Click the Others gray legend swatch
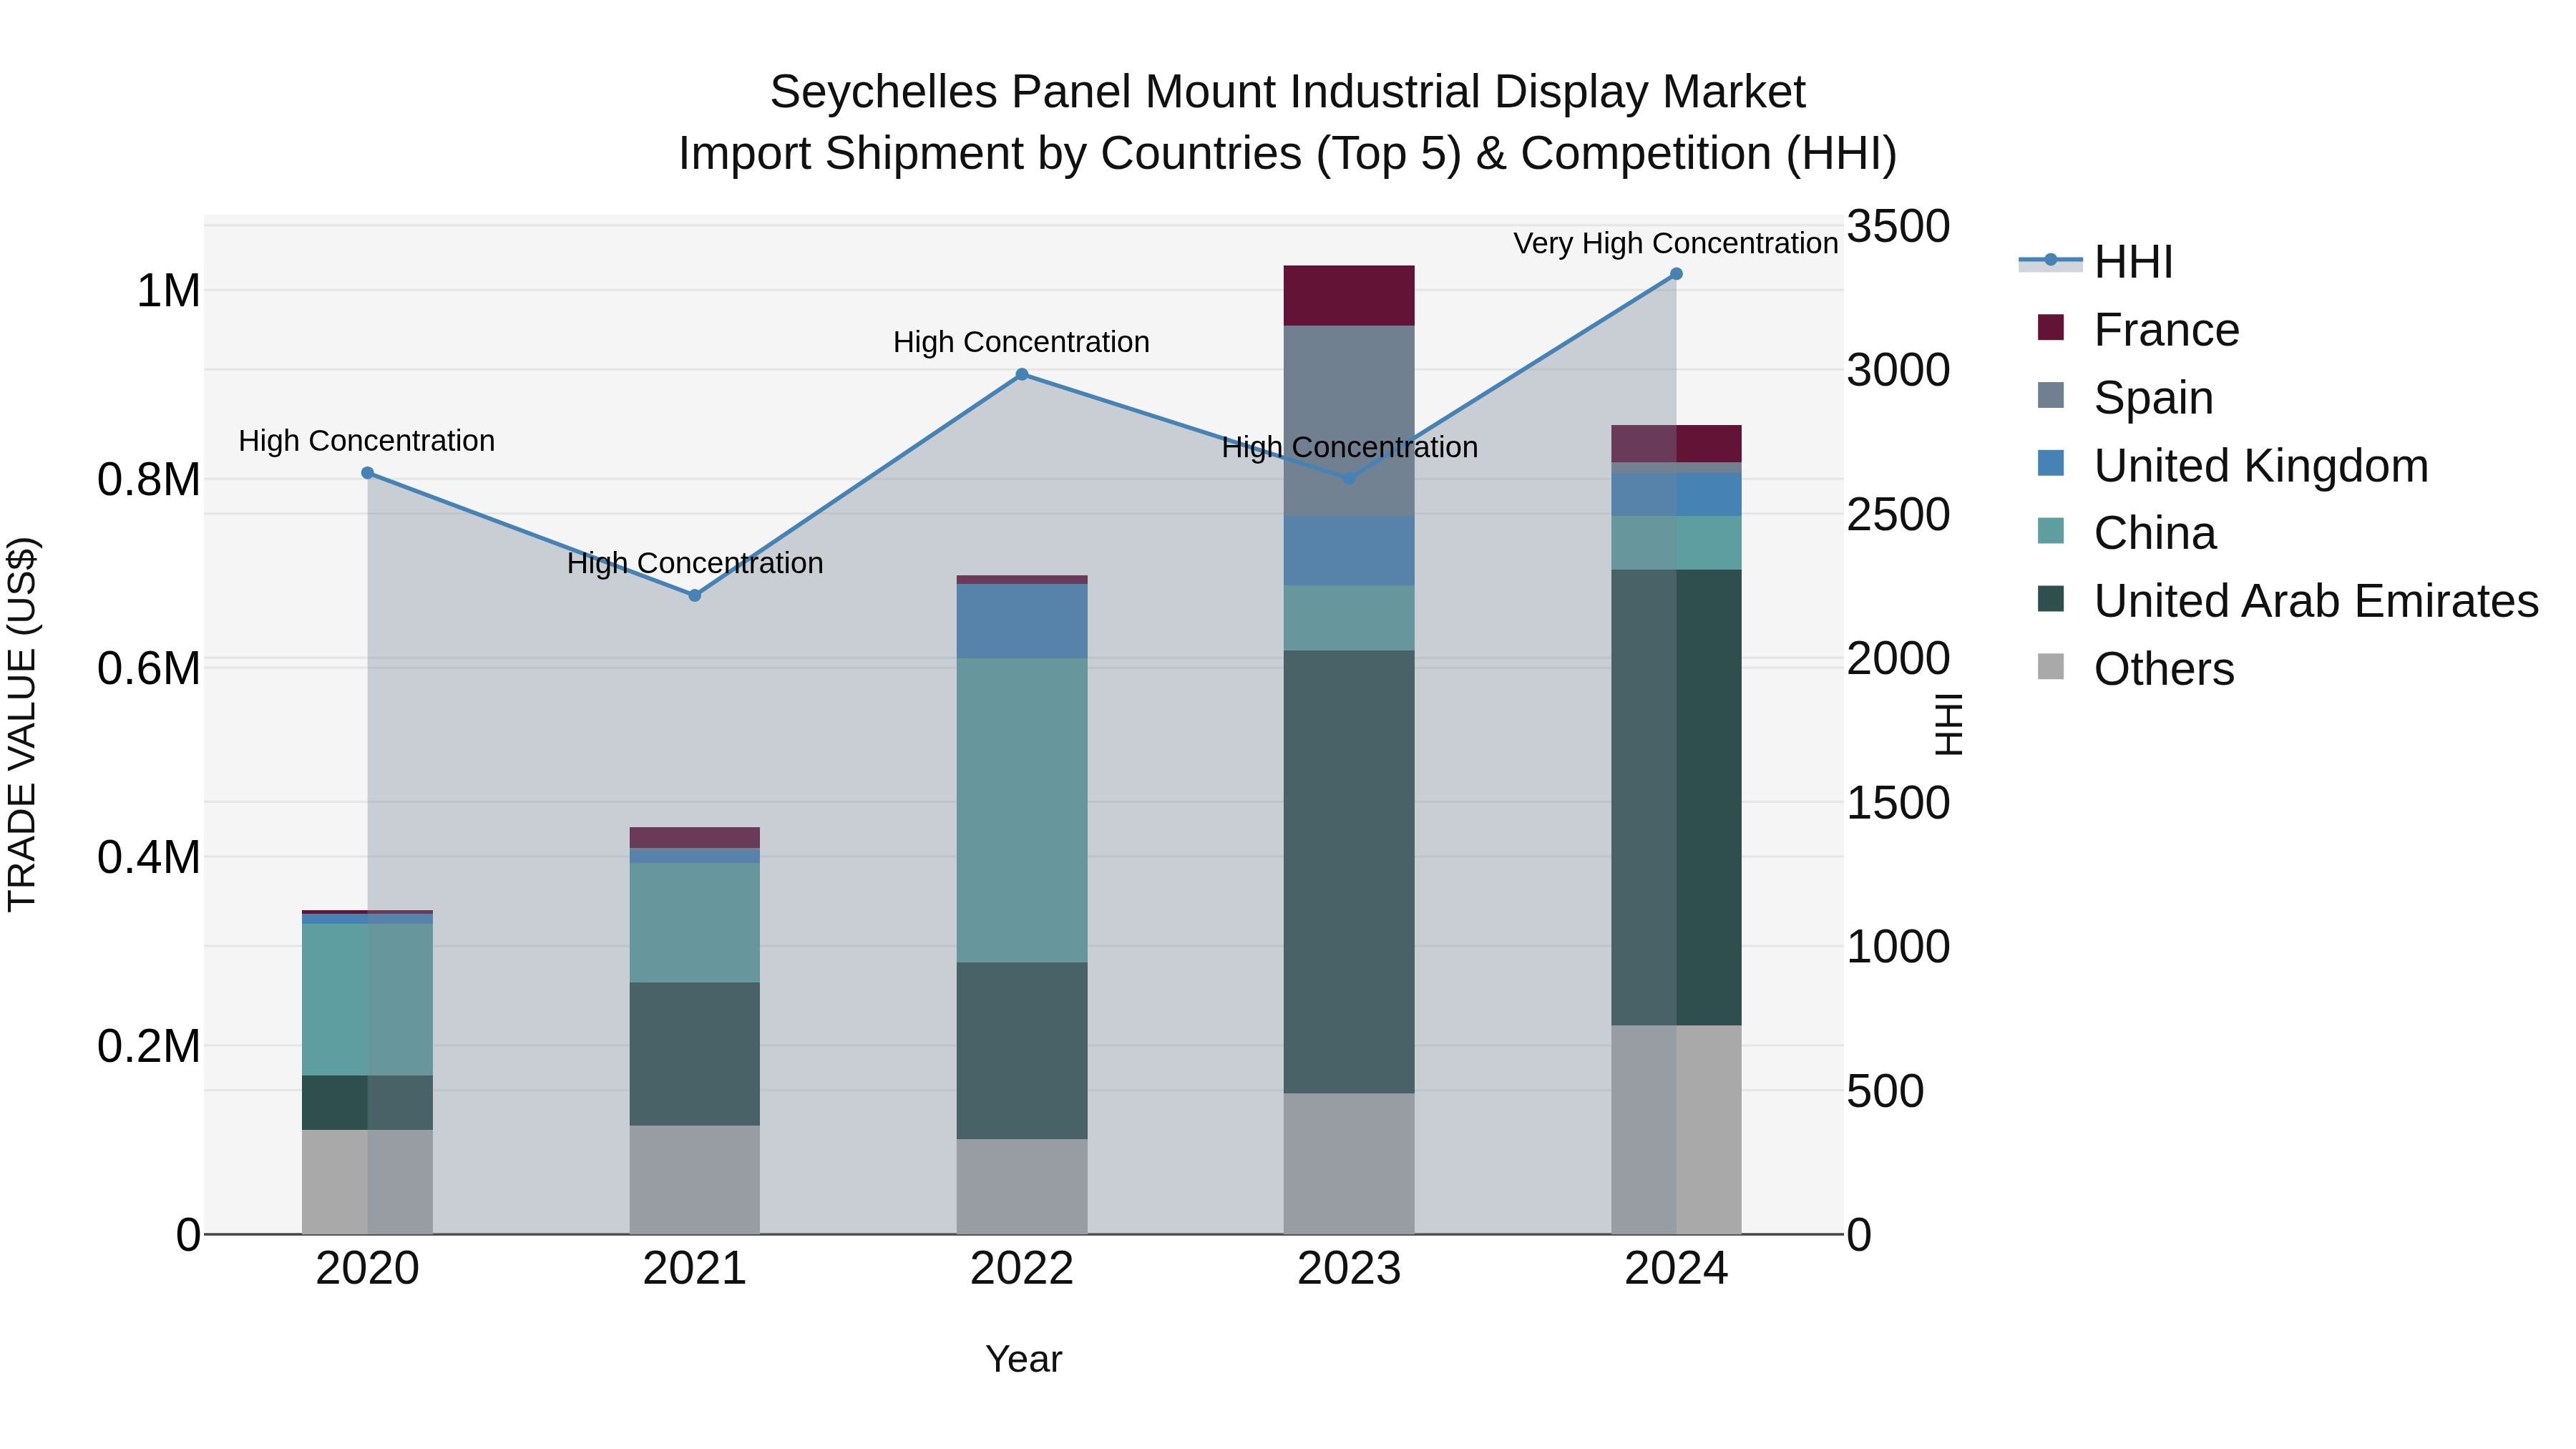Image resolution: width=2576 pixels, height=1449 pixels. (2050, 666)
